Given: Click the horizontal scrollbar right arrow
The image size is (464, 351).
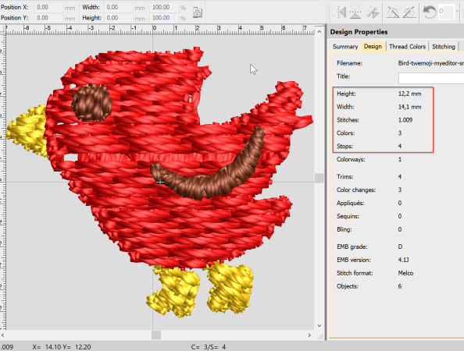Looking at the screenshot, I should (x=309, y=335).
